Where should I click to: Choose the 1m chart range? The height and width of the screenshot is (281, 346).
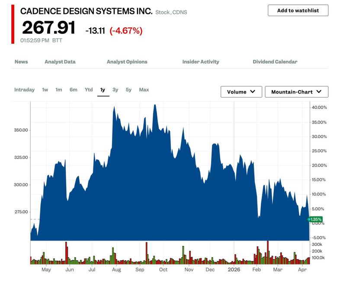pos(59,90)
